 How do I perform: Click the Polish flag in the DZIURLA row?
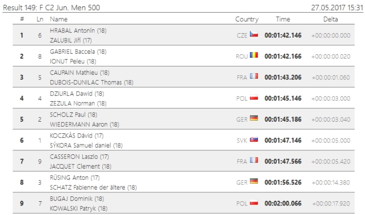pyautogui.click(x=254, y=98)
